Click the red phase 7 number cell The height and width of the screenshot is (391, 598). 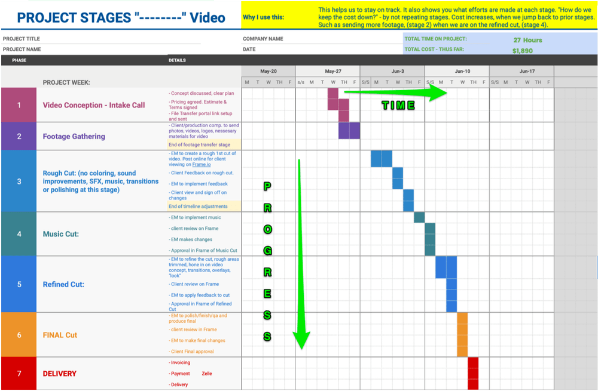point(19,374)
